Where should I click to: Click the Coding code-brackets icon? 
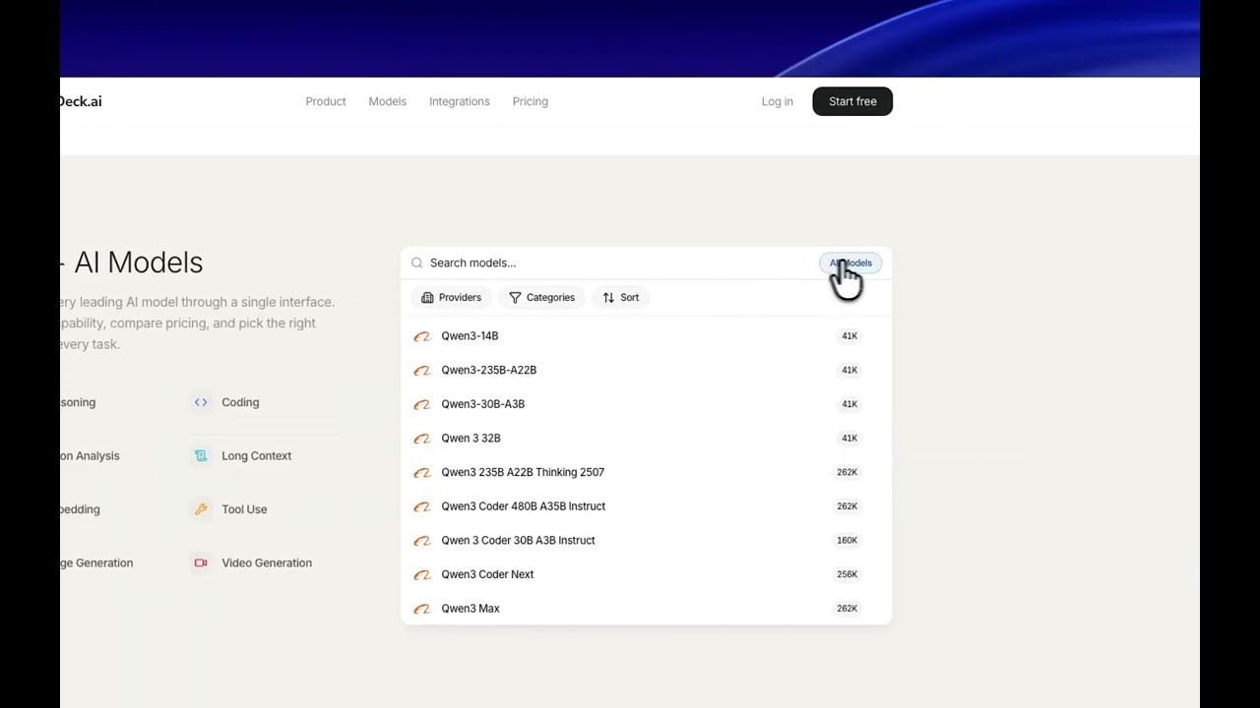(201, 402)
